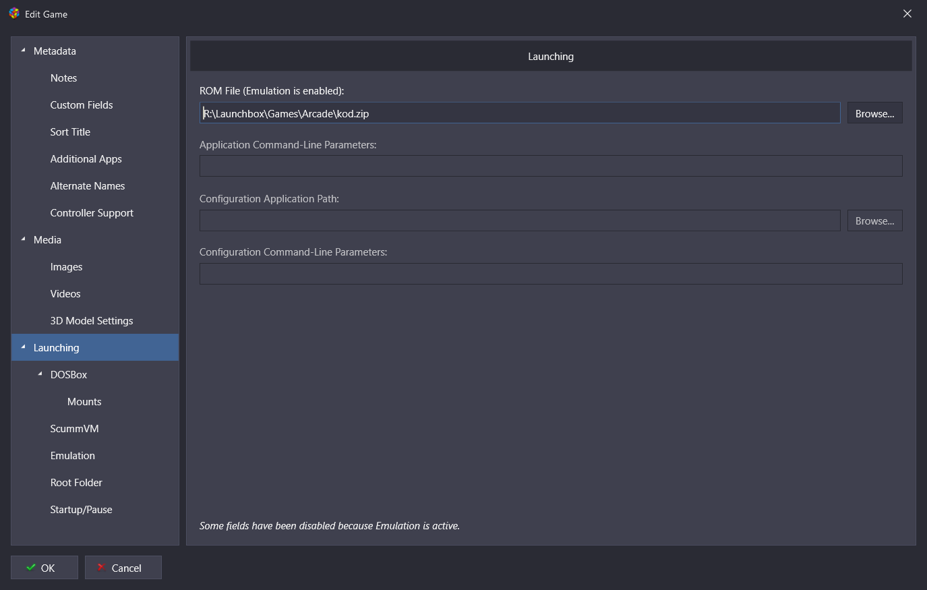Viewport: 927px width, 590px height.
Task: Select the Launching category label
Action: [x=57, y=348]
